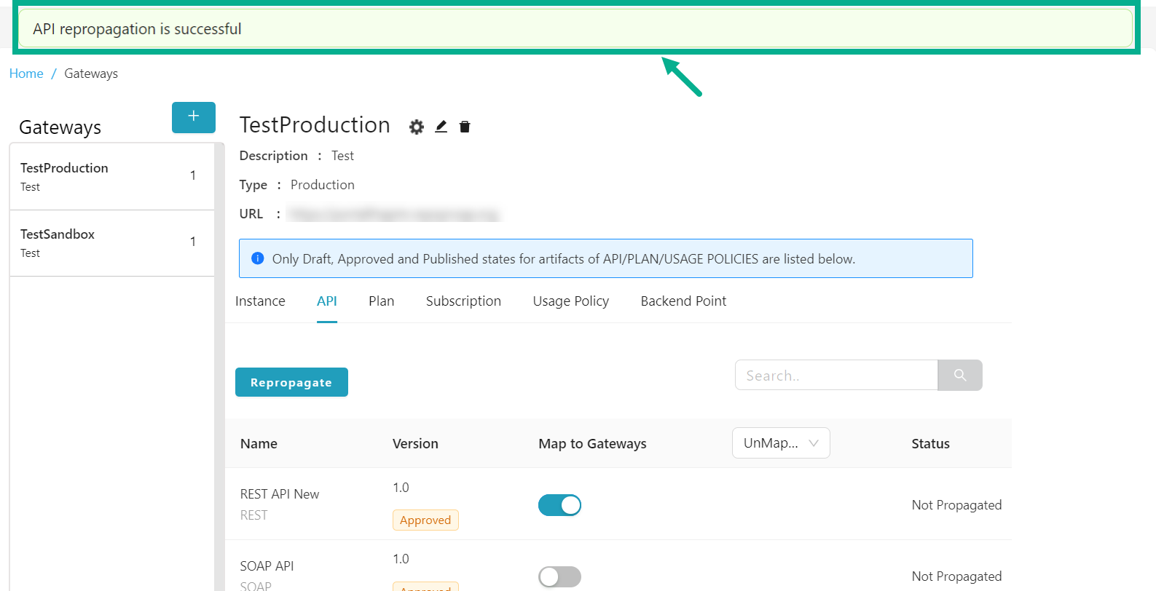The image size is (1156, 591).
Task: Open the UnMap dropdown
Action: pos(780,443)
